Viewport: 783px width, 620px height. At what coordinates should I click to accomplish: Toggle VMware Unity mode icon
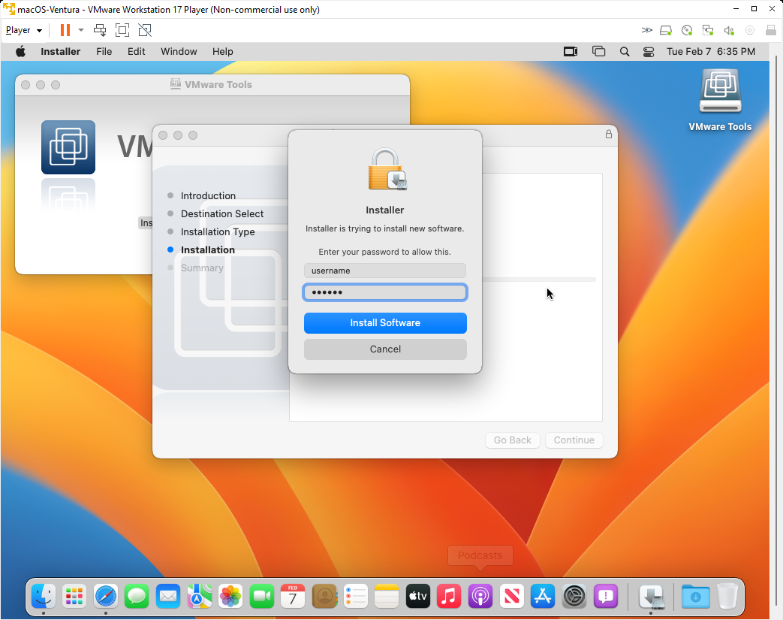(x=145, y=30)
